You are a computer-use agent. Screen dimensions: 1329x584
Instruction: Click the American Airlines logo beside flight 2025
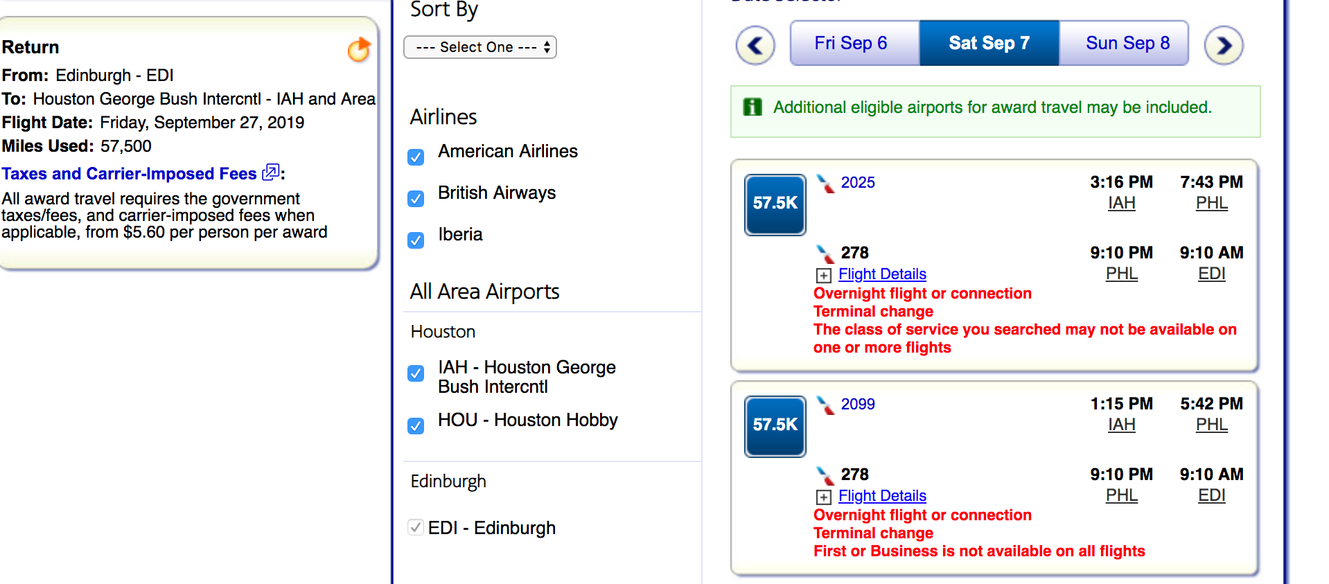pos(825,184)
